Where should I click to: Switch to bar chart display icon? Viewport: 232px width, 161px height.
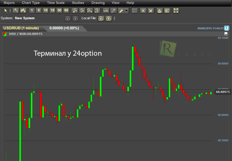tap(16, 10)
